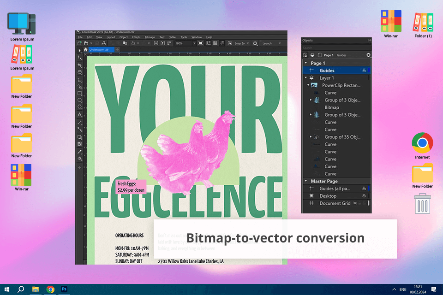Select the Freehand tool in the toolbox
This screenshot has width=443, height=295.
[80, 80]
